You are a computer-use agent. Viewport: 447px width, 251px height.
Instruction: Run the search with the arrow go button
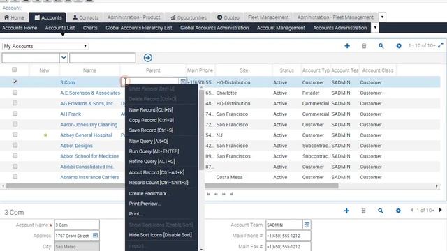(x=147, y=58)
